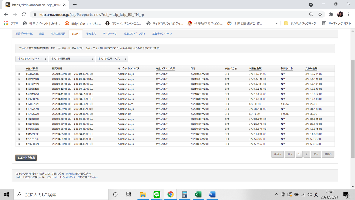Image resolution: width=355 pixels, height=200 pixels.
Task: Open the すべてのマーケット dropdown
Action: [x=32, y=59]
